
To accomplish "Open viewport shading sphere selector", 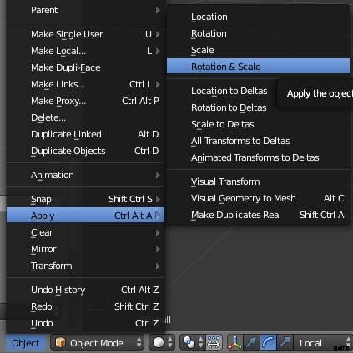I will [162, 343].
